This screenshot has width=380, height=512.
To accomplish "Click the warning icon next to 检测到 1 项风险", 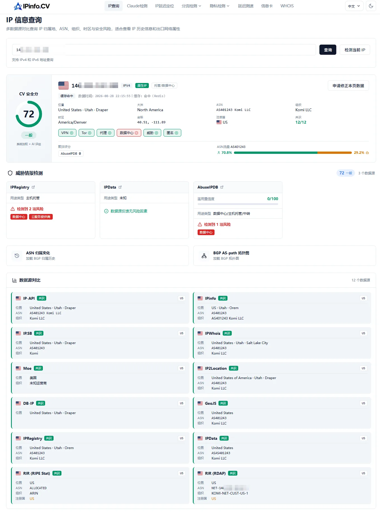I will 200,224.
